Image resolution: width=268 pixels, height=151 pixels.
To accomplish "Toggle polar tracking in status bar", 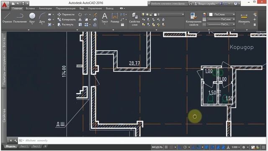I will pos(185,147).
